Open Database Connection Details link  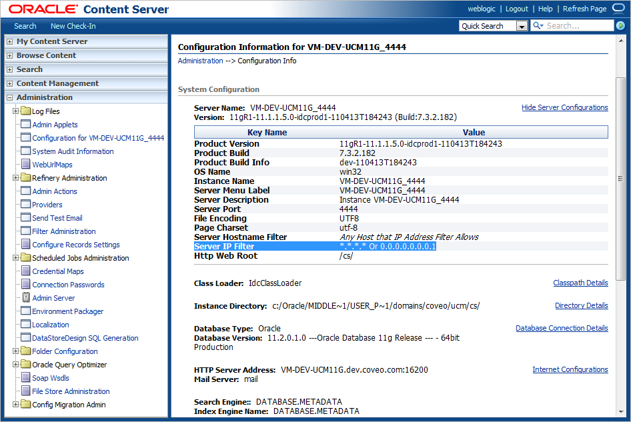tap(562, 328)
